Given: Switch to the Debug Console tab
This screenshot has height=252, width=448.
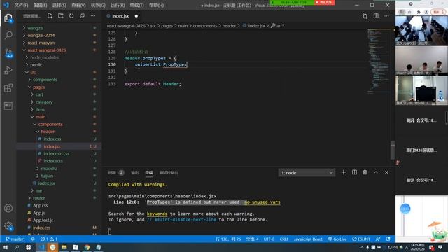Looking at the screenshot, I should (169, 173).
